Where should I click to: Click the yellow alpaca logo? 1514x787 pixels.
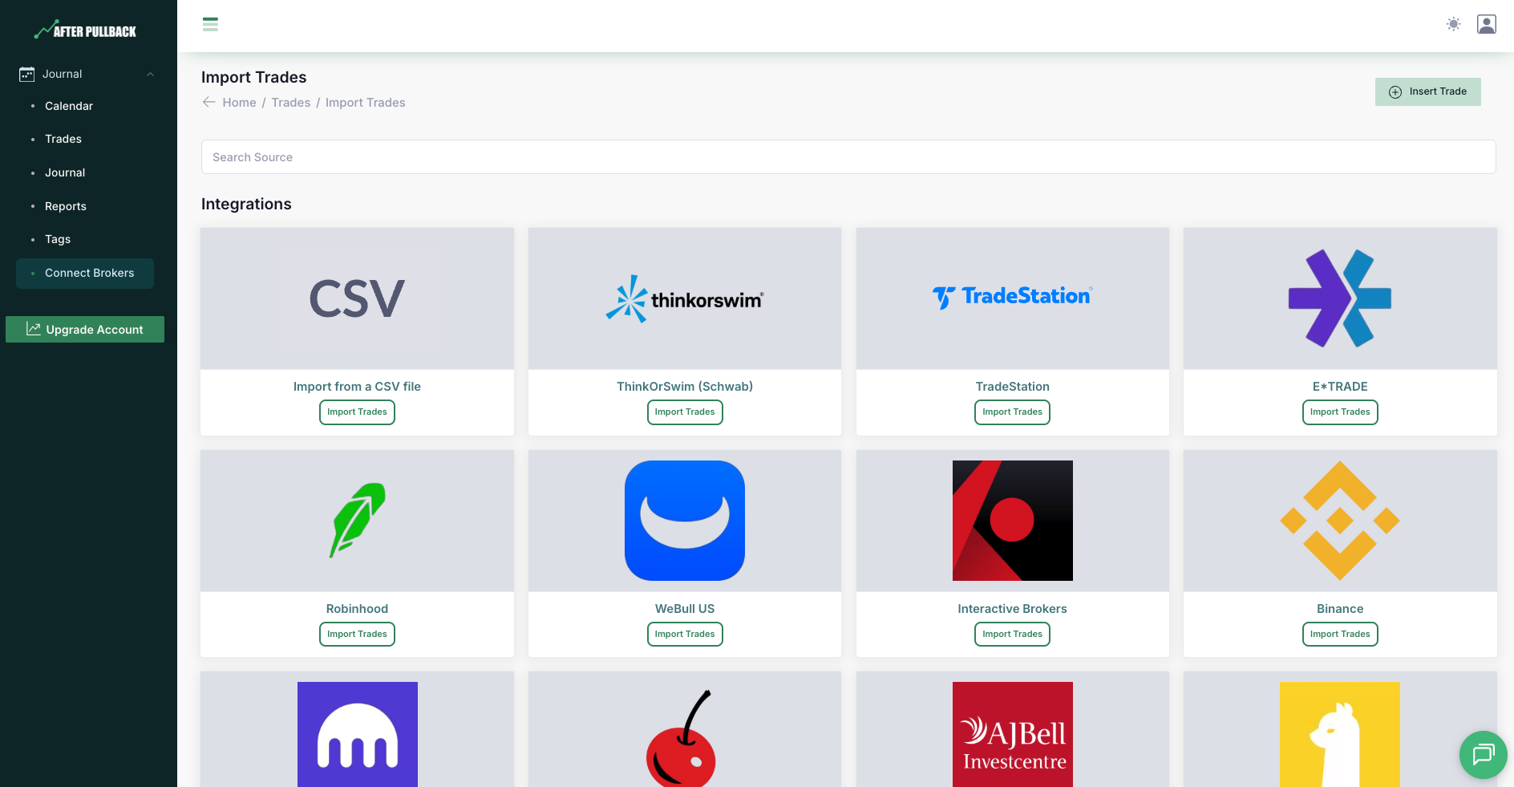1340,734
